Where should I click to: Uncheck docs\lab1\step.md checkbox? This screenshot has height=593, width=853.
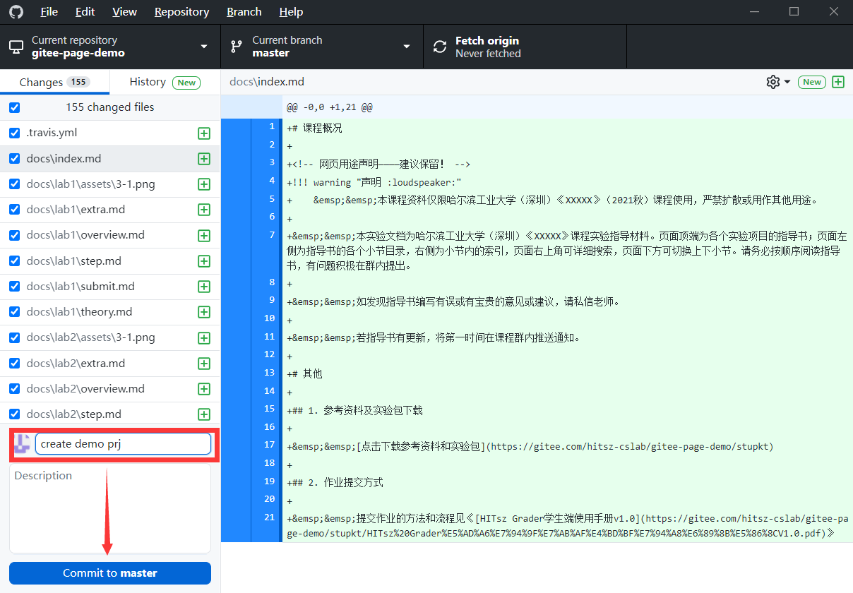[15, 261]
